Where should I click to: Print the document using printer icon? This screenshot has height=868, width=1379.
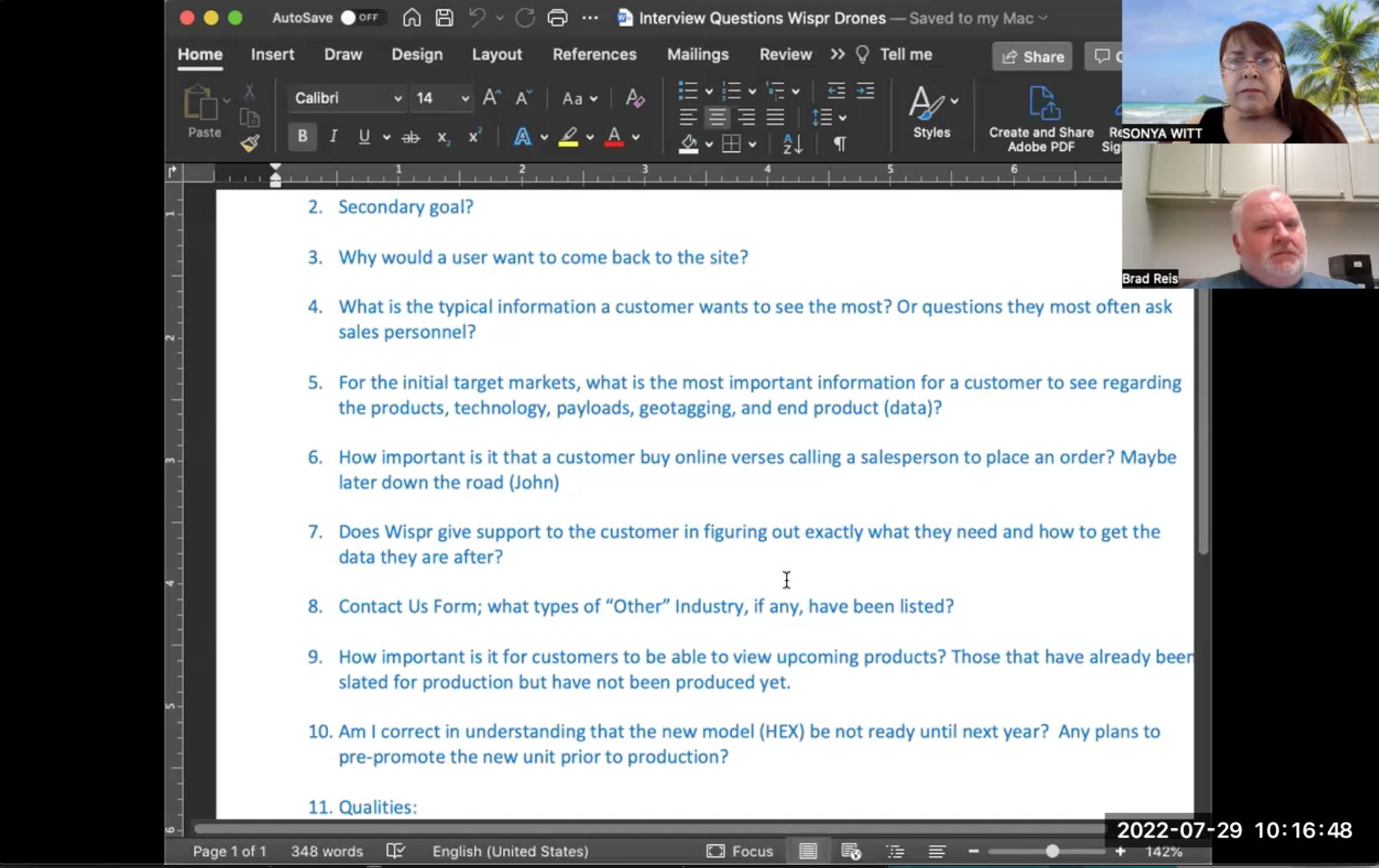(x=557, y=17)
